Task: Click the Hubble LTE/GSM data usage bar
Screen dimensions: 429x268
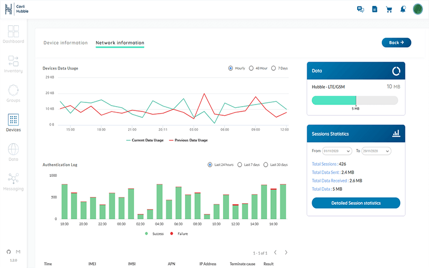Action: click(355, 100)
